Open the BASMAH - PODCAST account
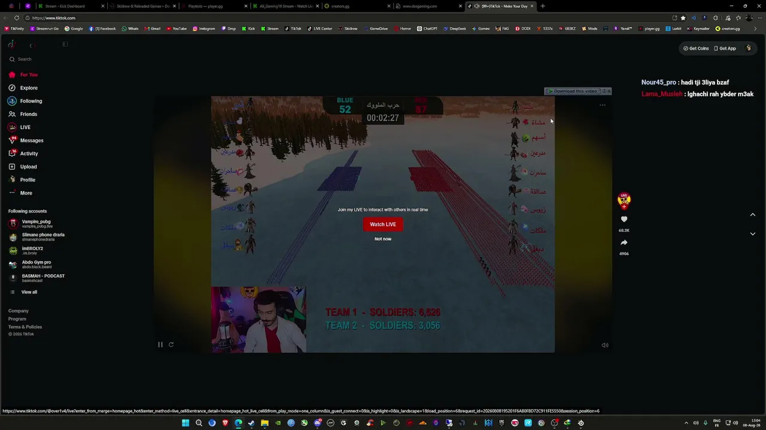Viewport: 766px width, 430px height. 37,278
